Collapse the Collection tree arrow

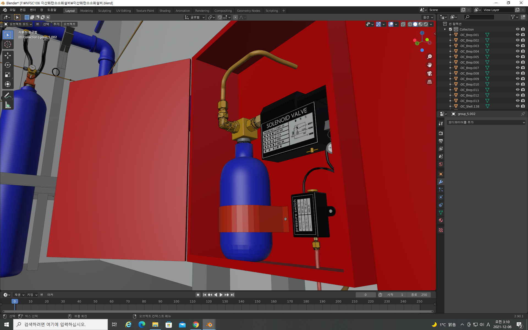click(445, 29)
